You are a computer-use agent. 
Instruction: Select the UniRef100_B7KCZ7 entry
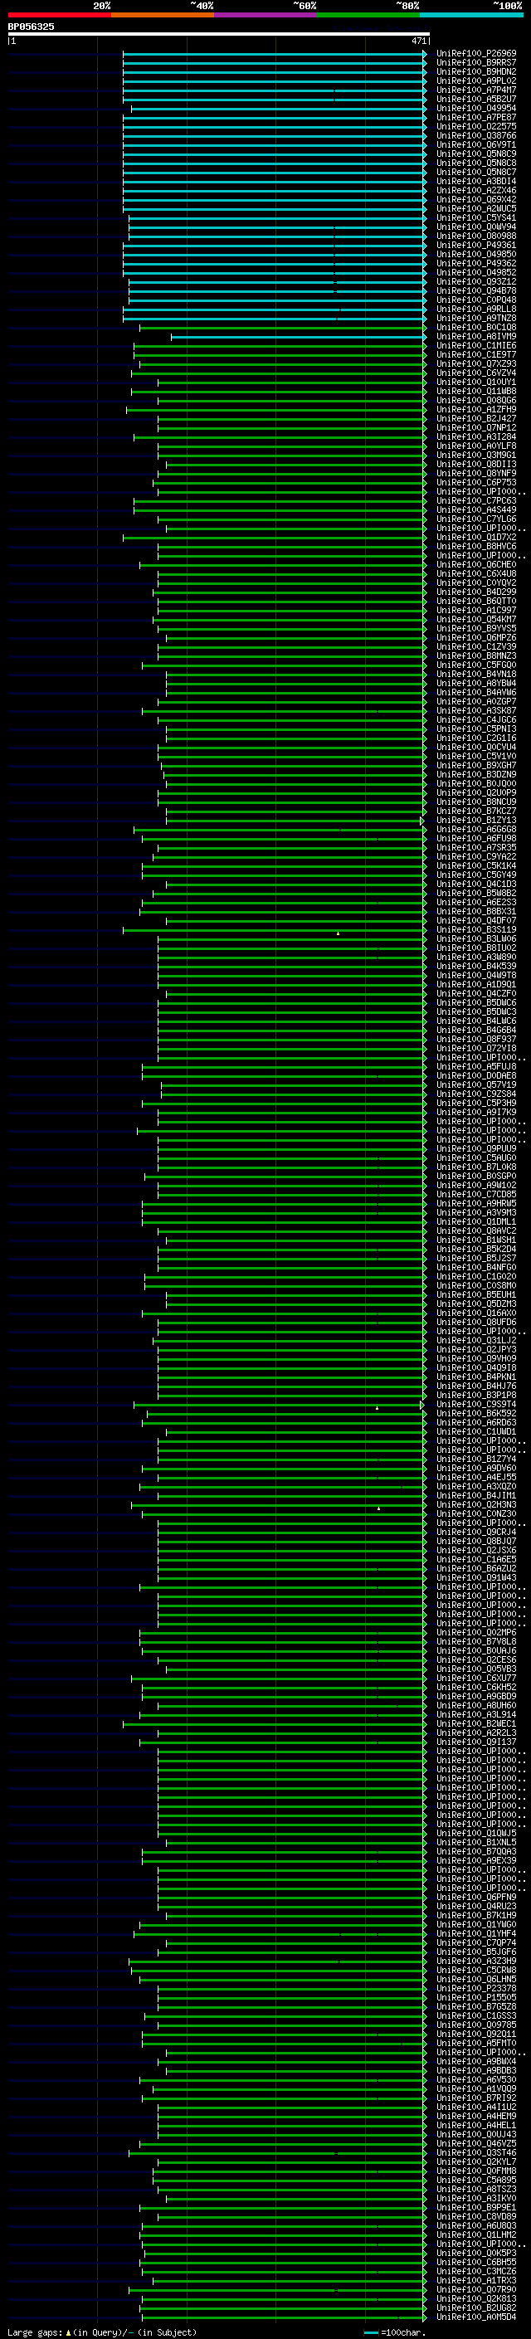(x=475, y=811)
